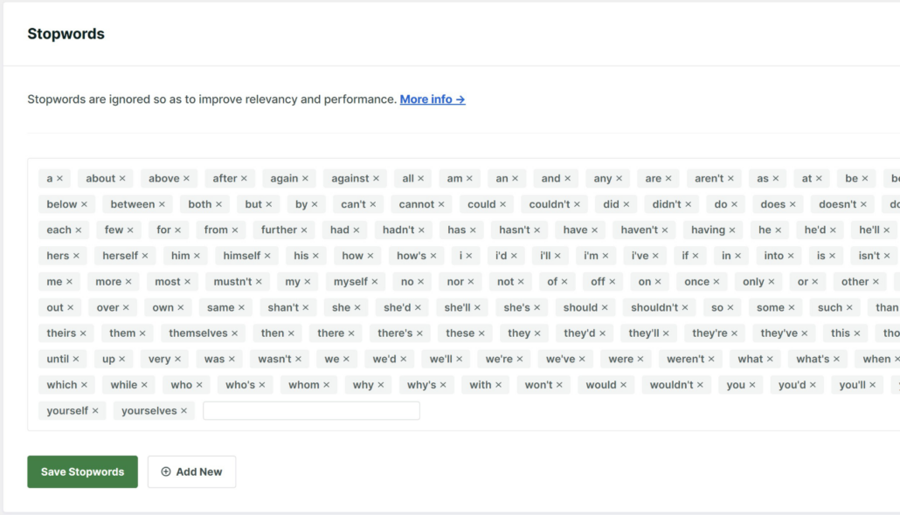Remove 'weren't' by its × icon
The height and width of the screenshot is (515, 900).
711,359
